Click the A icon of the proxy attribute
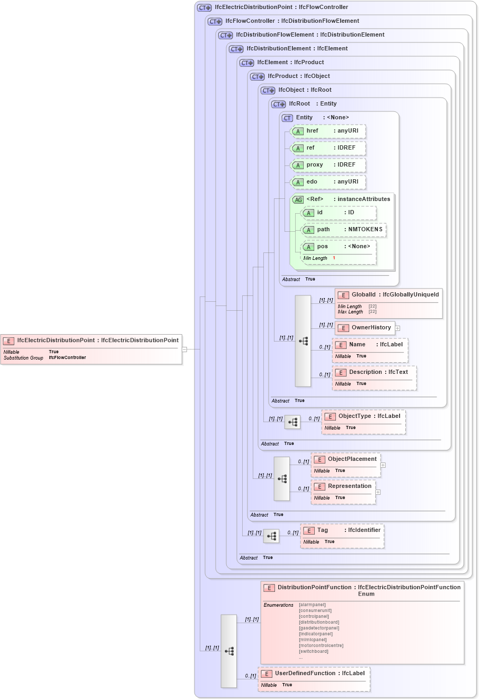Viewport: 479px width, 699px height. point(298,165)
